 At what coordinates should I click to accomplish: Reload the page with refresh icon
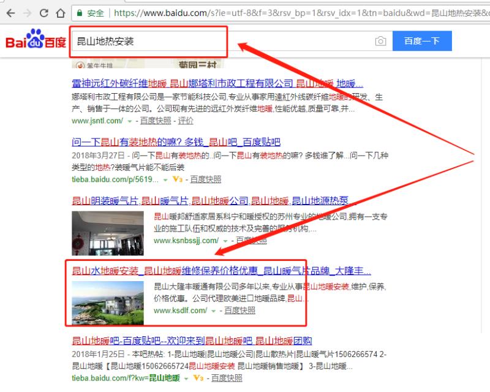click(x=43, y=12)
